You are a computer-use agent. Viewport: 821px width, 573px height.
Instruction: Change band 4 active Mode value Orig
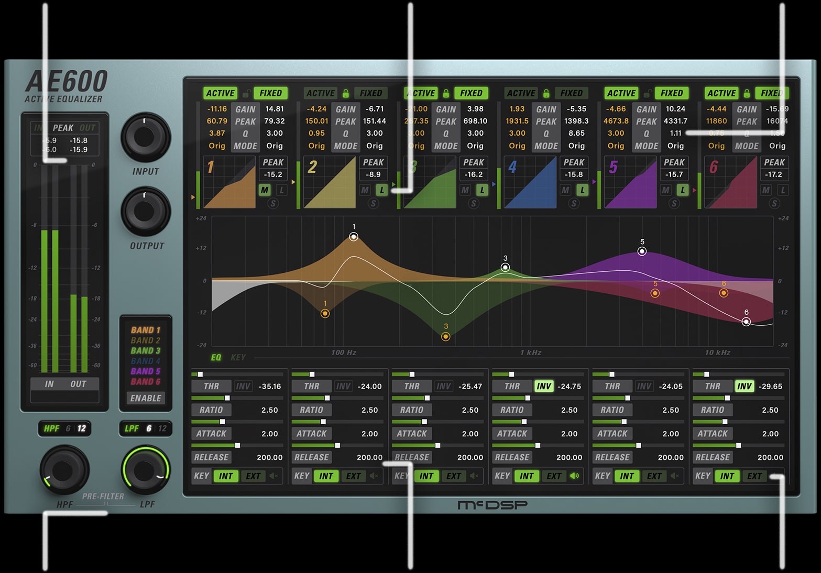pos(517,146)
